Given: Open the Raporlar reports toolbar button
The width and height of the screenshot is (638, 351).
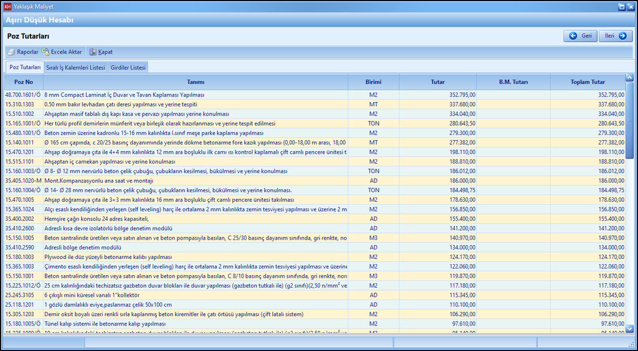Looking at the screenshot, I should click(x=23, y=52).
